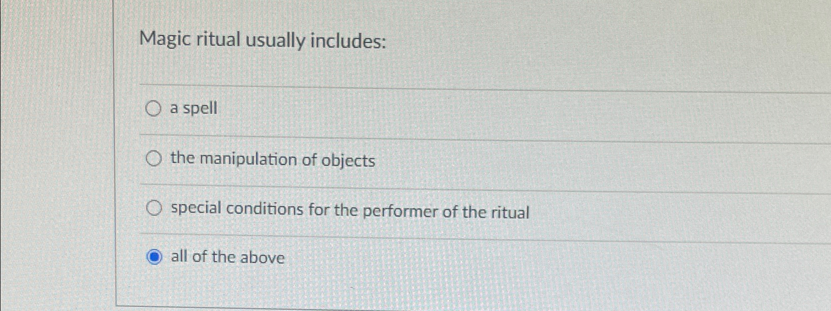Click the 'the manipulation of objects' answer text

(x=272, y=159)
